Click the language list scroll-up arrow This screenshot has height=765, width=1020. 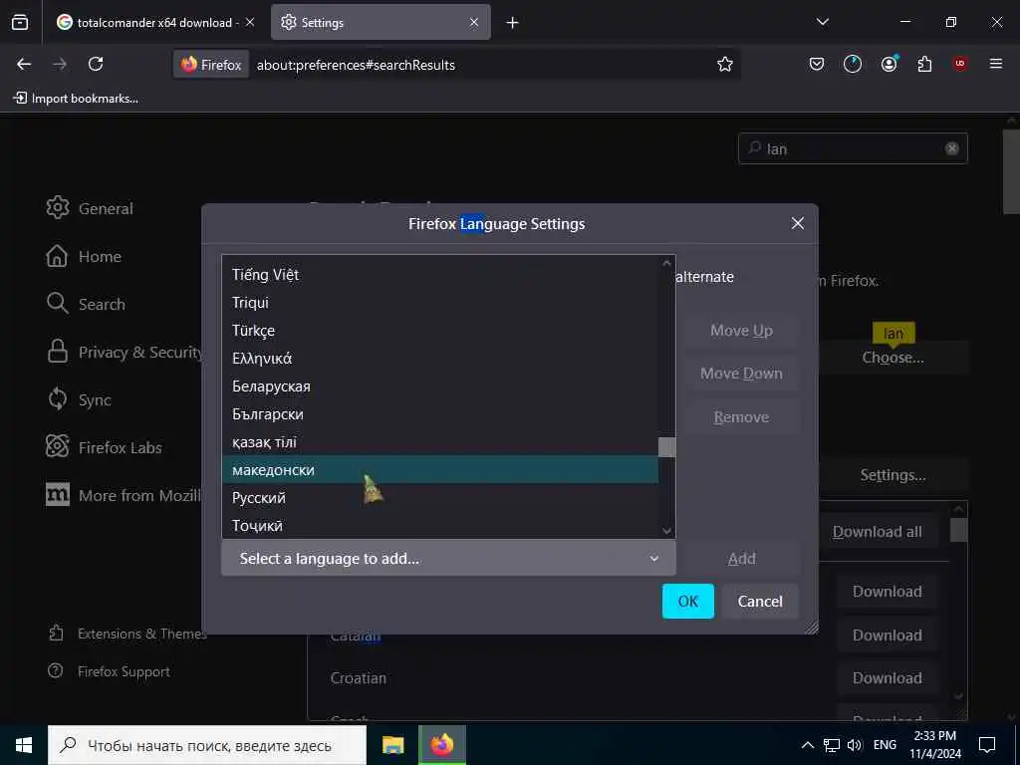(x=666, y=263)
